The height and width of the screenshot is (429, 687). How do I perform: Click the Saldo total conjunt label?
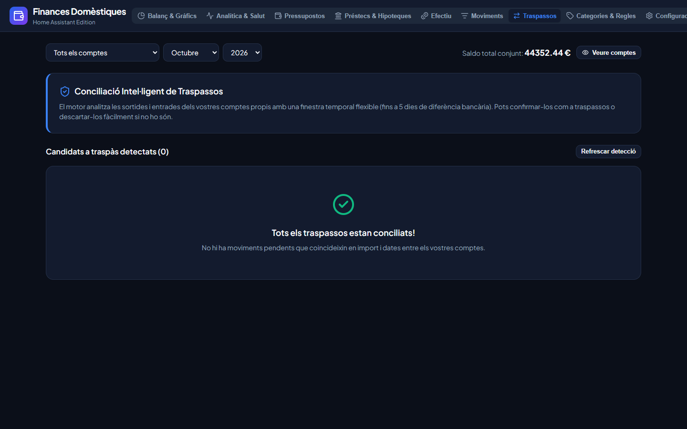click(492, 53)
